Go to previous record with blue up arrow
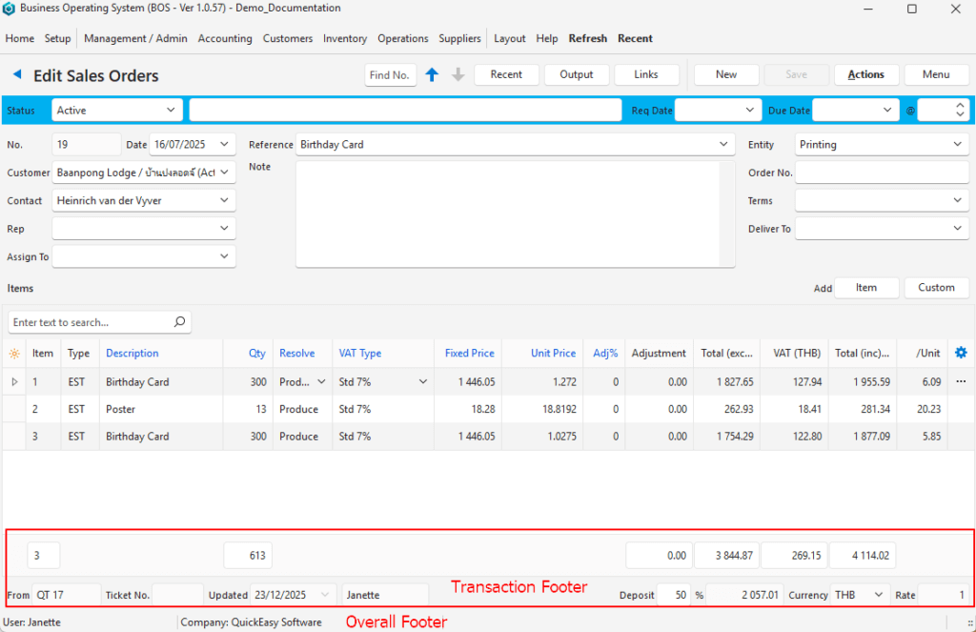Image resolution: width=976 pixels, height=632 pixels. coord(432,74)
